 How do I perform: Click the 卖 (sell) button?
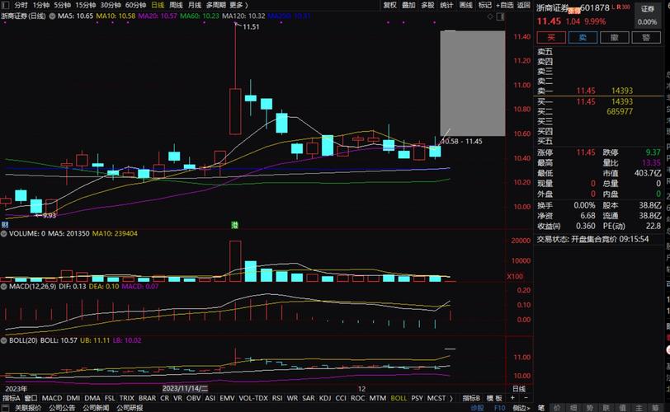[582, 37]
